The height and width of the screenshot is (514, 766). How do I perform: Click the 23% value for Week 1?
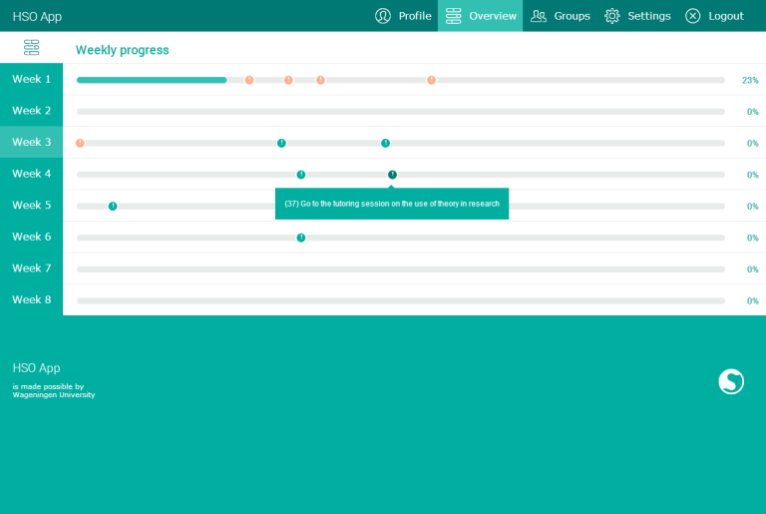pyautogui.click(x=750, y=80)
